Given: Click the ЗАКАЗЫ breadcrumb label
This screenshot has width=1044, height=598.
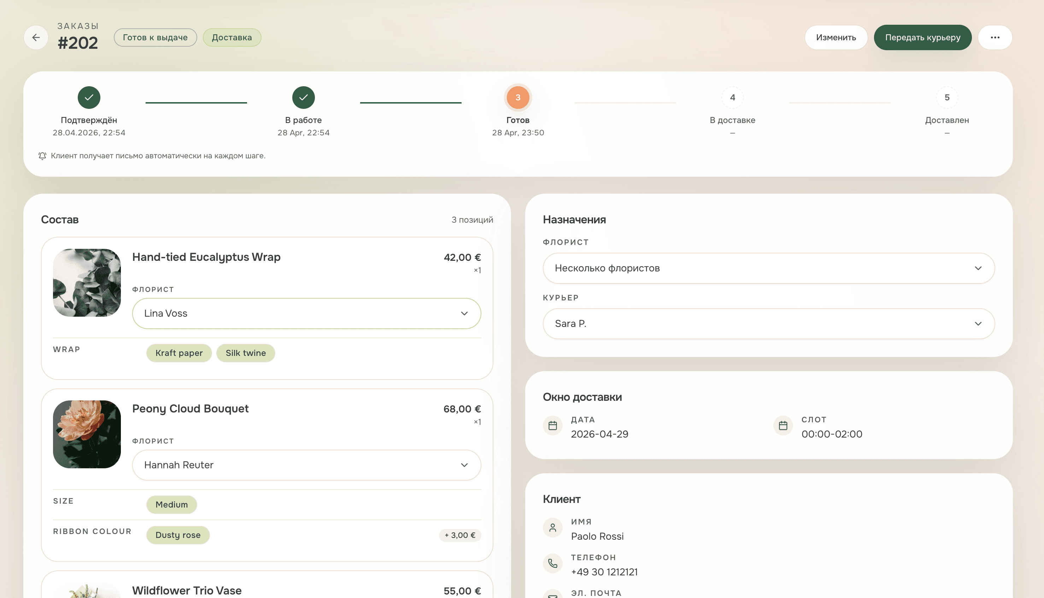Looking at the screenshot, I should (78, 26).
